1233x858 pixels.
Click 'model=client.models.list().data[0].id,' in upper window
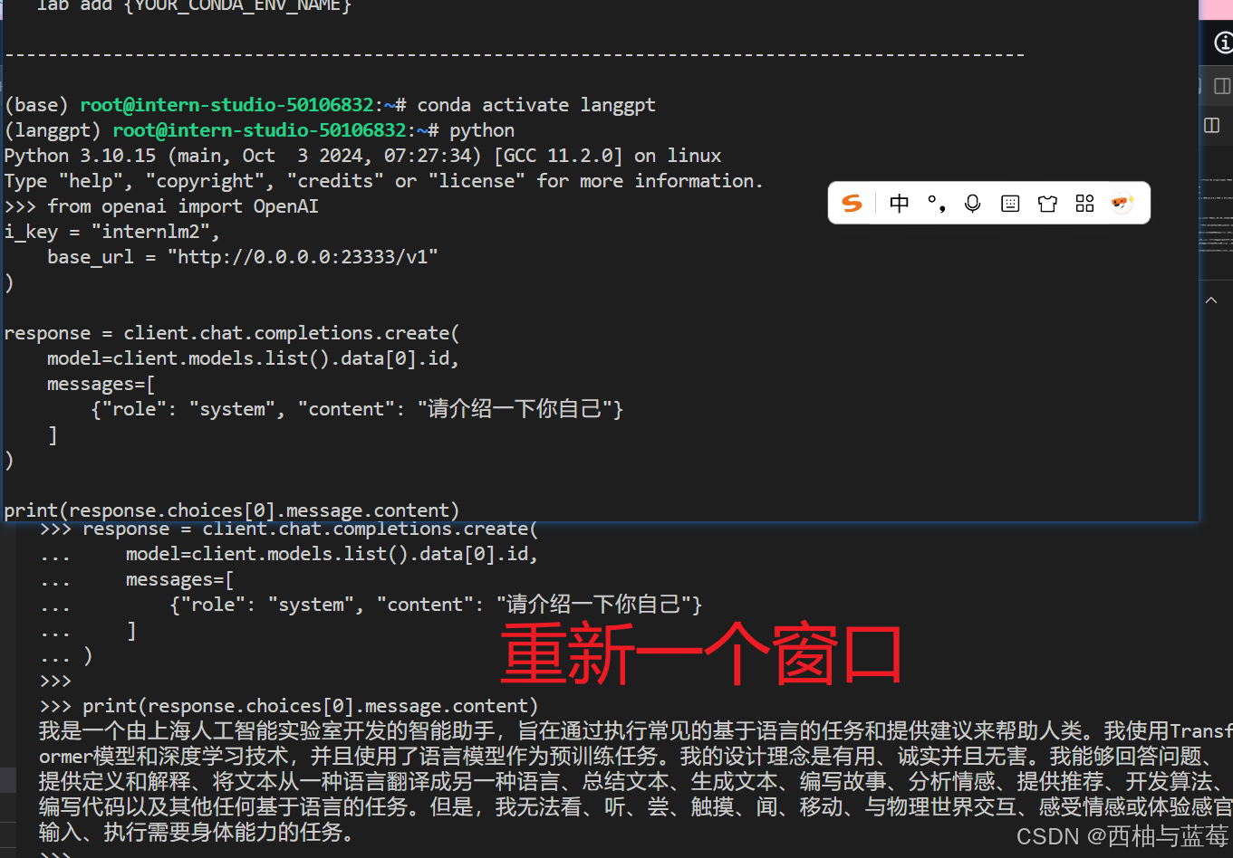pyautogui.click(x=254, y=358)
